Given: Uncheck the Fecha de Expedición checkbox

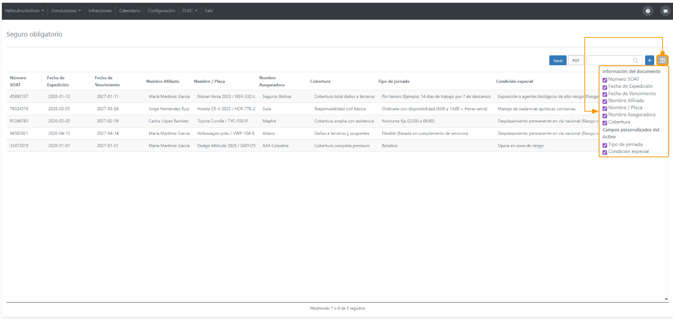Looking at the screenshot, I should pos(605,87).
